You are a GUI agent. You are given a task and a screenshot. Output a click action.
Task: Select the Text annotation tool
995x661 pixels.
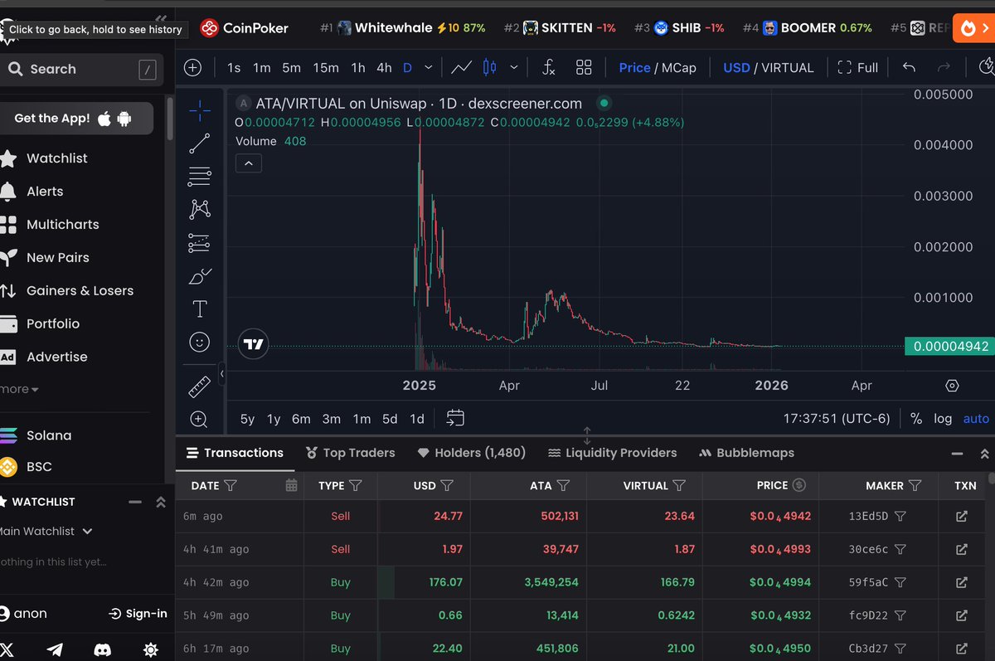200,309
